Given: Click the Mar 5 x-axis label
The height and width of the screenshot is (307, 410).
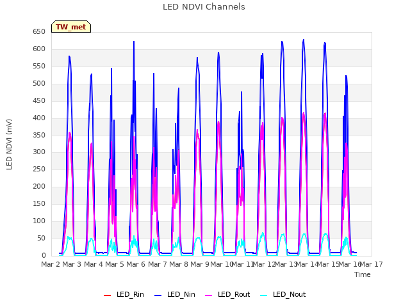Looking at the screenshot, I should (115, 264).
